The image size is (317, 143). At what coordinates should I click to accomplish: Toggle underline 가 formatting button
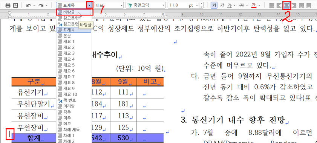tap(229, 5)
